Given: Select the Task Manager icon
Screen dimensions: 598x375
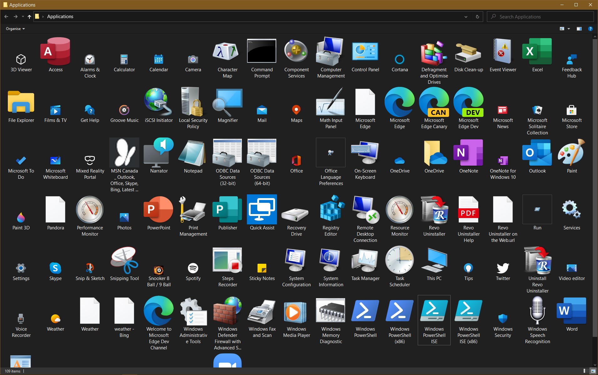Looking at the screenshot, I should [x=365, y=260].
